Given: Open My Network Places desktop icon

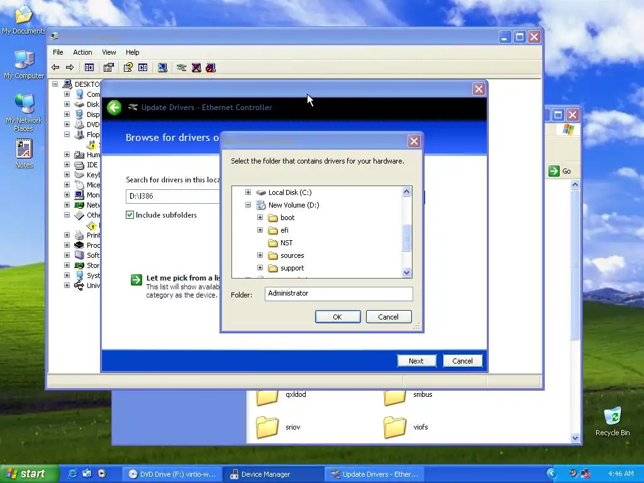Looking at the screenshot, I should click(24, 113).
